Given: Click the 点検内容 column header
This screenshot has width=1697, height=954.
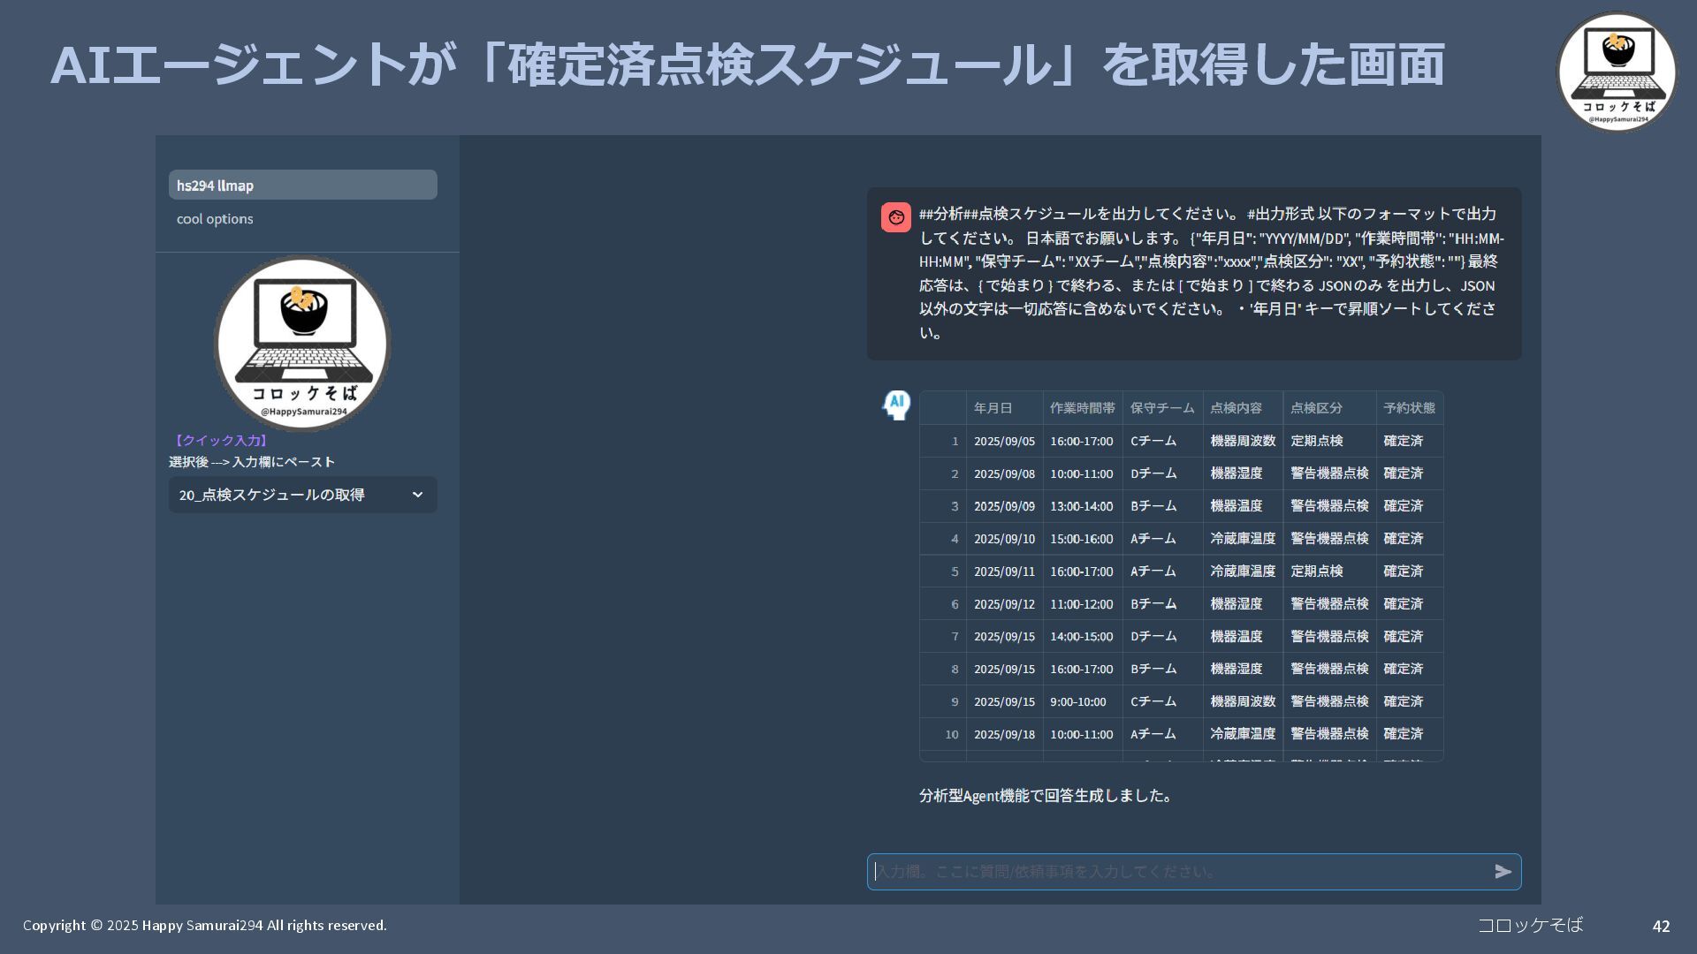Looking at the screenshot, I should coord(1236,408).
